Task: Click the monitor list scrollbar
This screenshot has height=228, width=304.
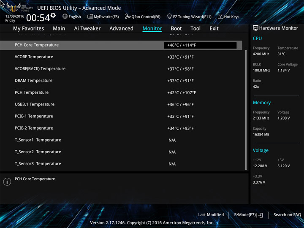Action: [x=246, y=110]
